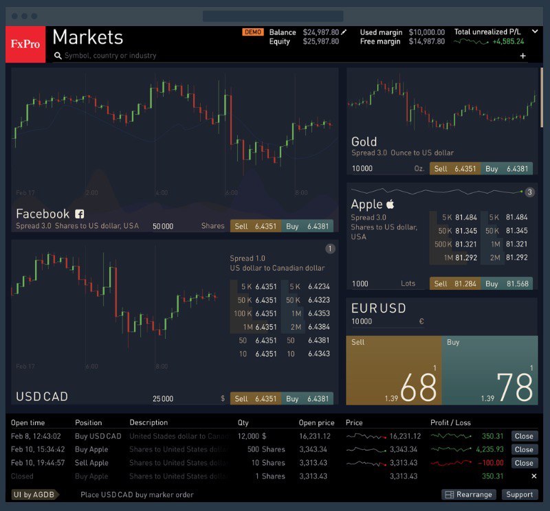Edit Facebook quantity 50 000
This screenshot has width=550, height=511.
188,226
